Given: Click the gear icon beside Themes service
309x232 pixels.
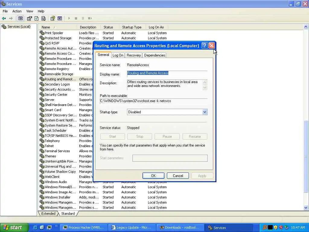Looking at the screenshot, I should point(42,156).
